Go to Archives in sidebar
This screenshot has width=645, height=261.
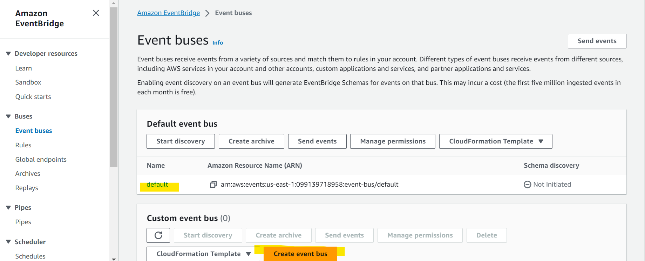pyautogui.click(x=28, y=174)
